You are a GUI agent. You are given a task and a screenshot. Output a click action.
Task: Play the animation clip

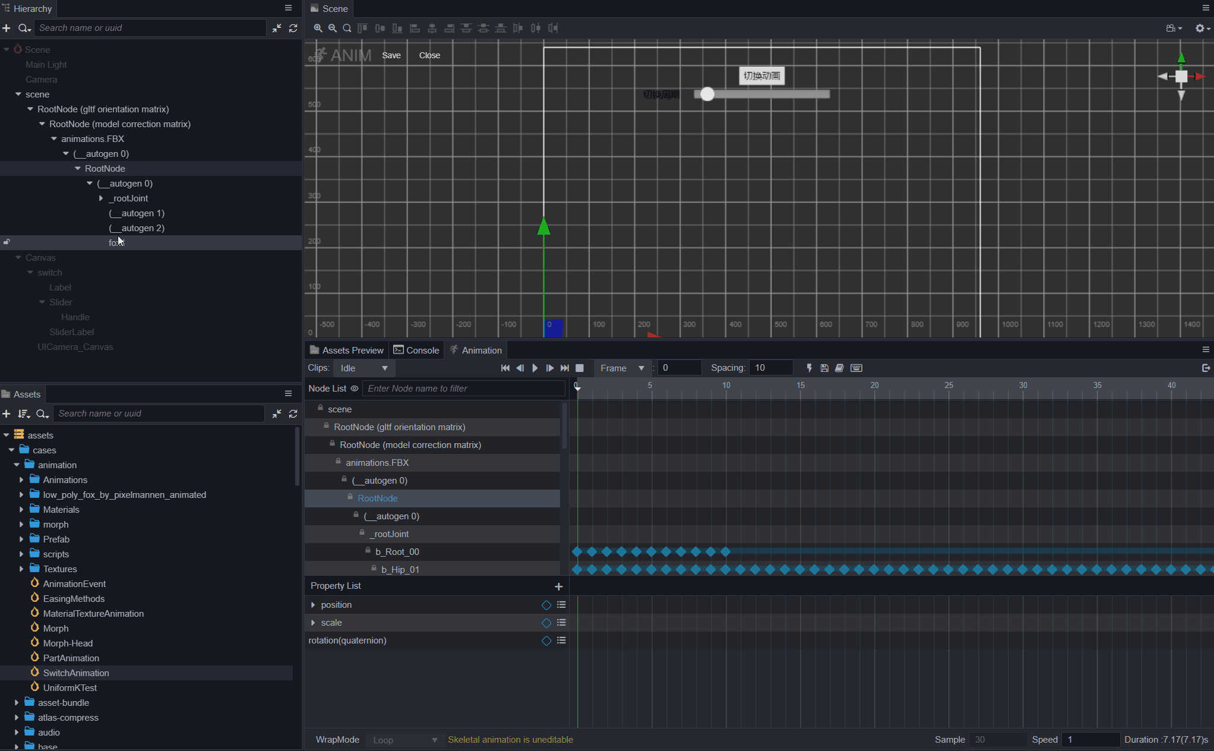(535, 368)
